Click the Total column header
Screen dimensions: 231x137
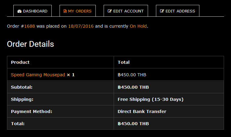click(x=124, y=62)
